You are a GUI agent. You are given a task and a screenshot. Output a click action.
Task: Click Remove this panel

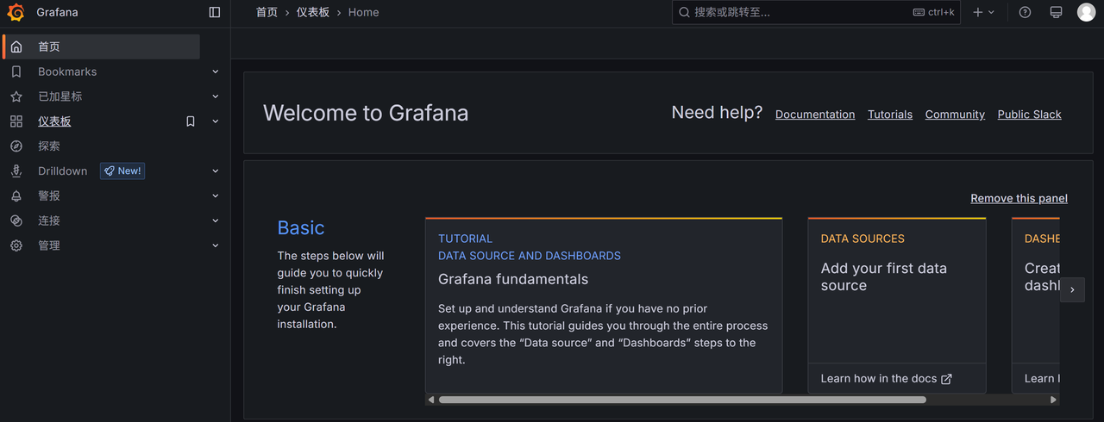click(x=1019, y=198)
